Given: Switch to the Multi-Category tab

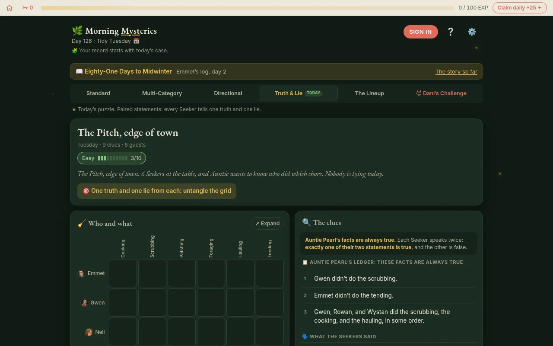Looking at the screenshot, I should [162, 93].
